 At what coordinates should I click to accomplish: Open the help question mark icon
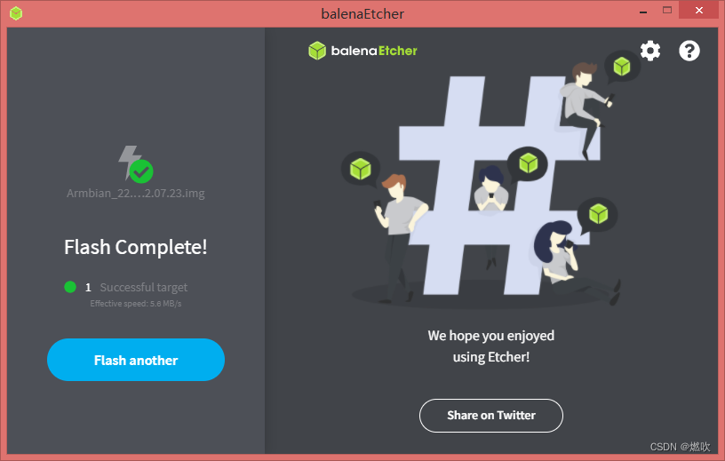[x=689, y=51]
